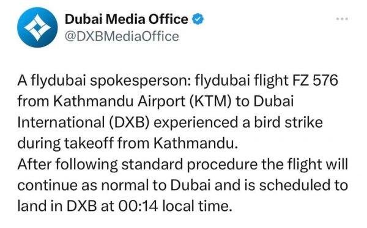Image resolution: width=367 pixels, height=228 pixels.
Task: Open the three-dot more options menu
Action: 342,19
